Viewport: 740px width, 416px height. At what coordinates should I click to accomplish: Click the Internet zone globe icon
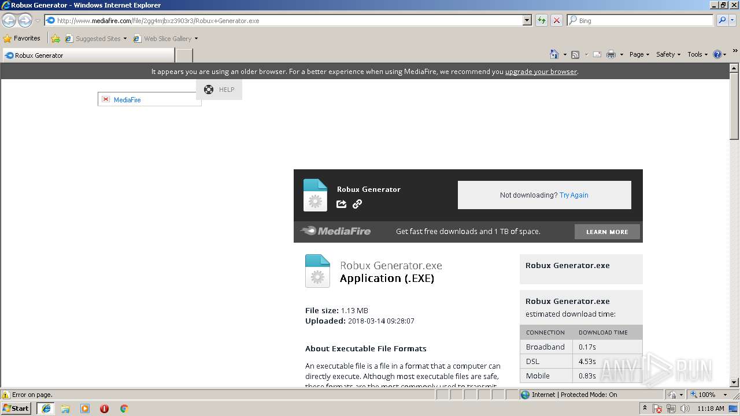(525, 395)
